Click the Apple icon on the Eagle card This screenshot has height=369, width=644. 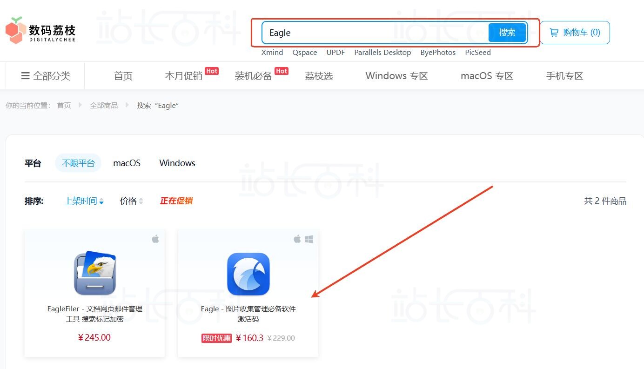297,239
